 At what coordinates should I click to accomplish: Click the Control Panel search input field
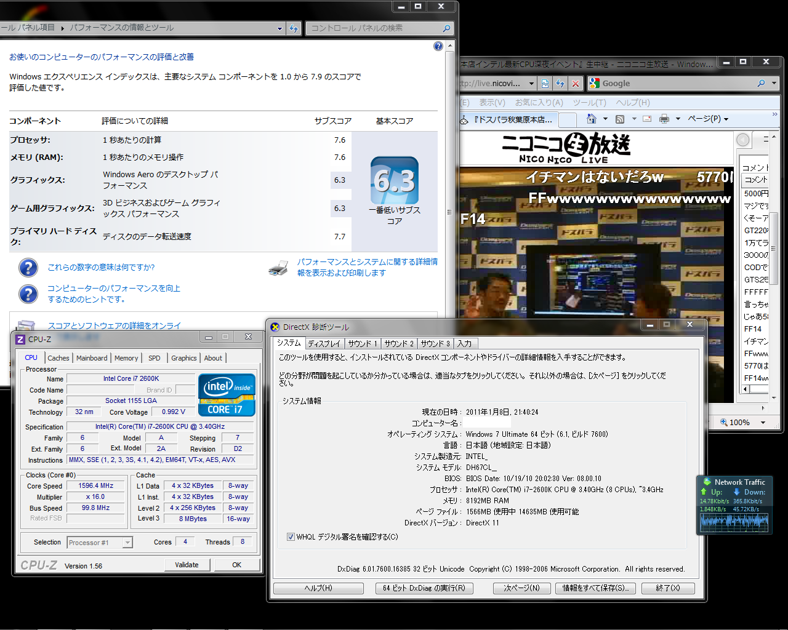click(374, 28)
